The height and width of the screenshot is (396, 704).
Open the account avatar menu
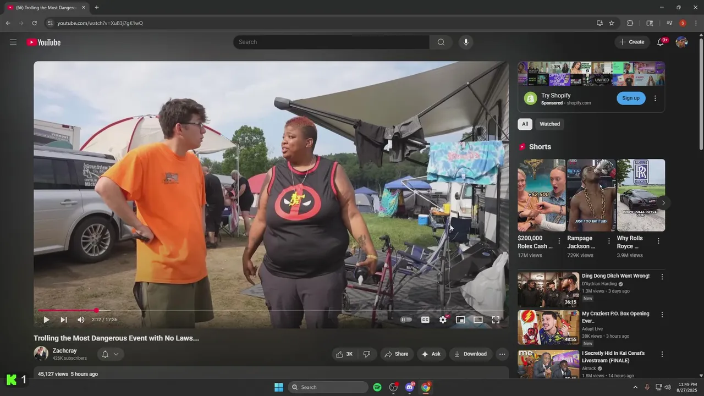point(681,42)
